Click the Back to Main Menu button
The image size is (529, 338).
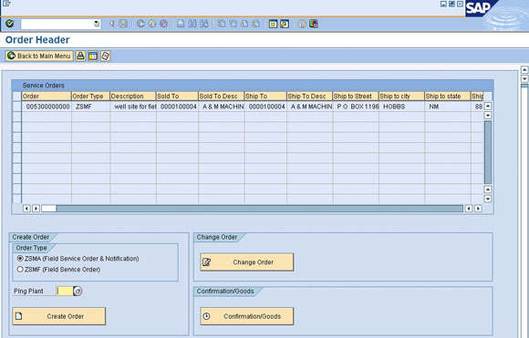[39, 56]
